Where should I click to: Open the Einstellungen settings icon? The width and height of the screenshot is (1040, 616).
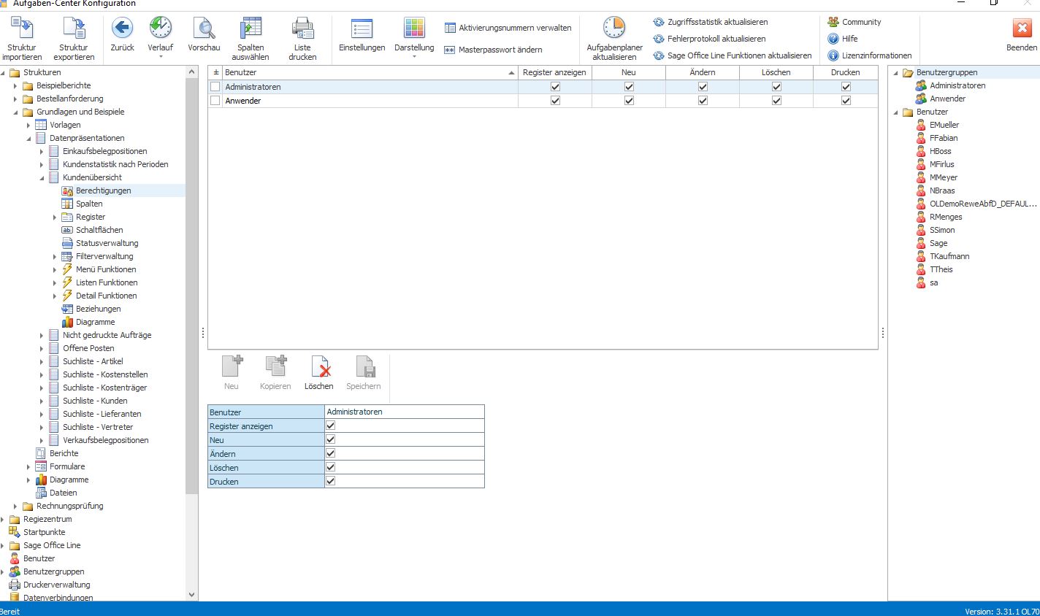(x=362, y=28)
